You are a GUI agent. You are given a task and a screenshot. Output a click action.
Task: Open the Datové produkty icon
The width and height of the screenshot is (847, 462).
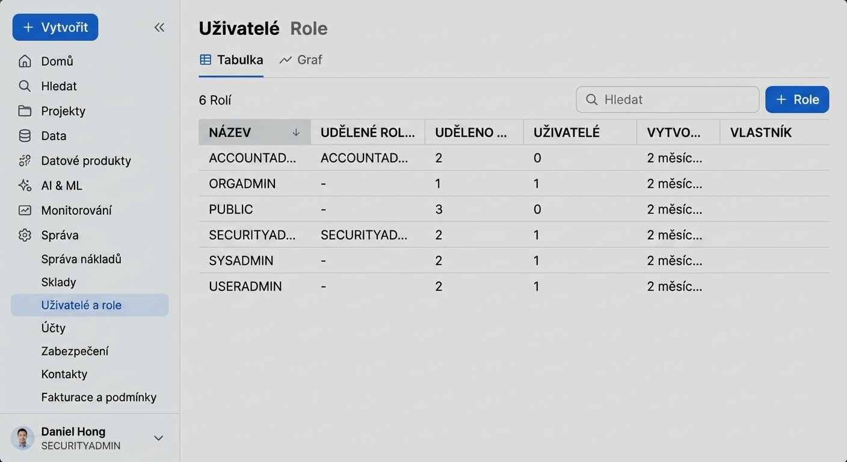(25, 161)
